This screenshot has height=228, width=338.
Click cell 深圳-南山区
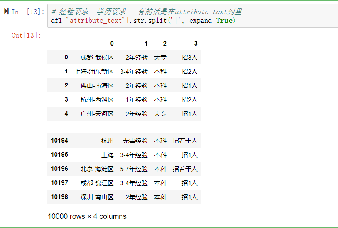(x=97, y=197)
